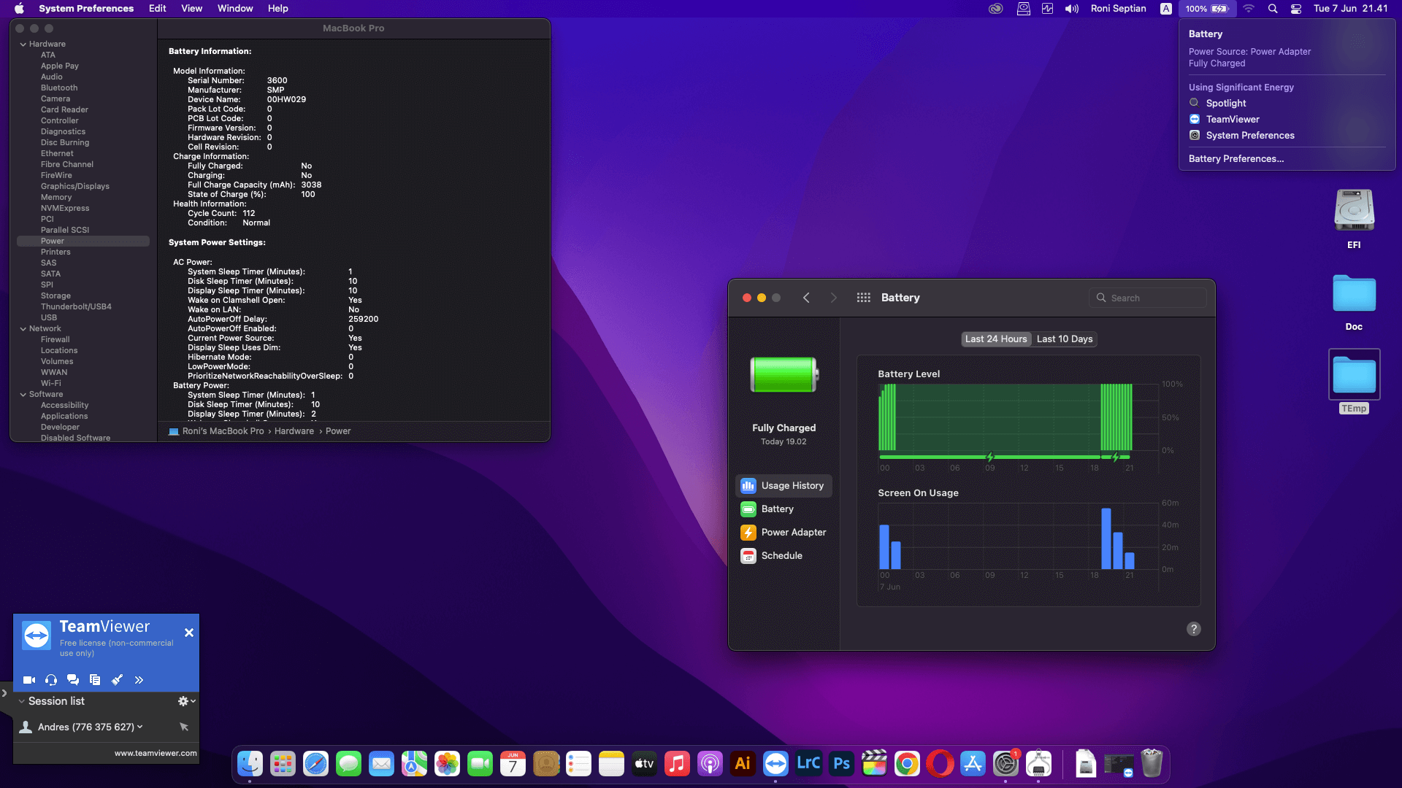Switch to Last 10 Days tab
This screenshot has width=1402, height=788.
[x=1065, y=339]
